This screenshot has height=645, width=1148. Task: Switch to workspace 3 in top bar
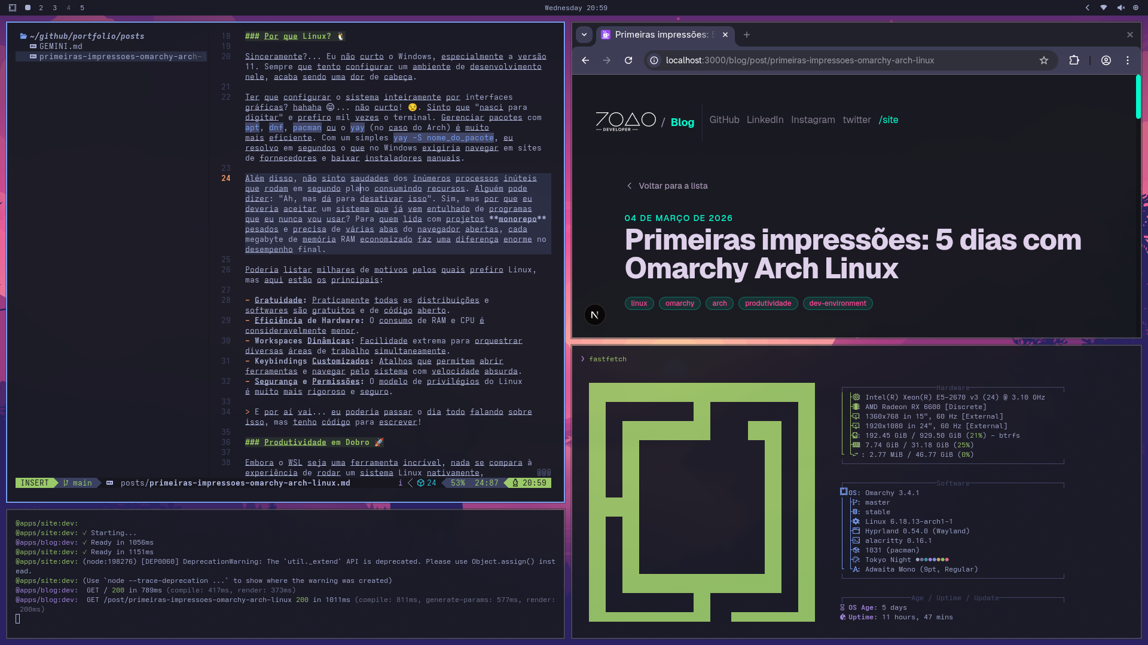click(54, 8)
